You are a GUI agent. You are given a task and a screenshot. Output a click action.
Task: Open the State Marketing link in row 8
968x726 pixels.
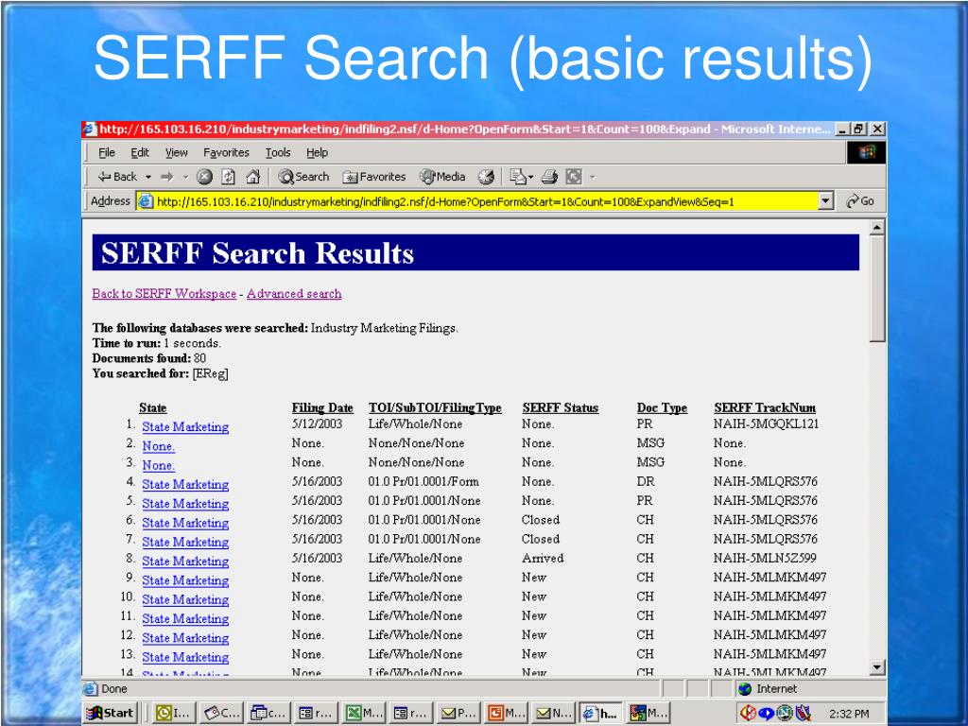pos(185,562)
